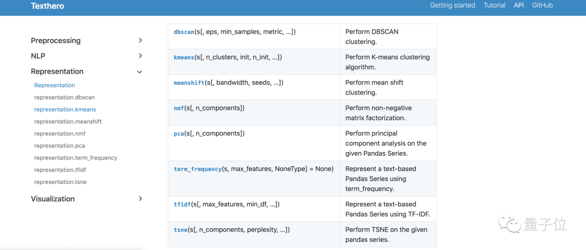The height and width of the screenshot is (250, 586).
Task: Open the meanshift function link
Action: pos(189,83)
